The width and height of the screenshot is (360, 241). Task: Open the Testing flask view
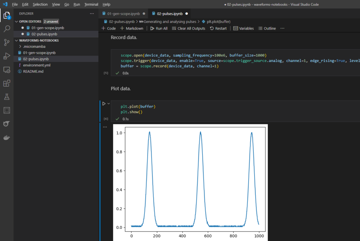click(x=7, y=97)
